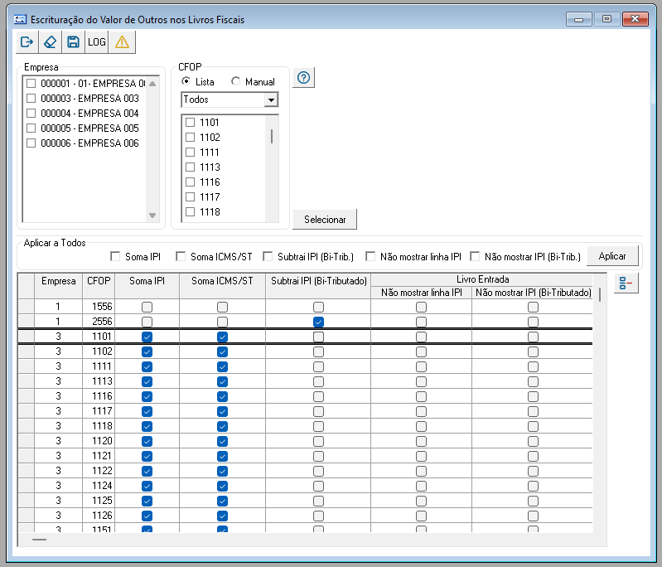The width and height of the screenshot is (662, 567).
Task: Open the Todos CFOP dropdown
Action: (271, 99)
